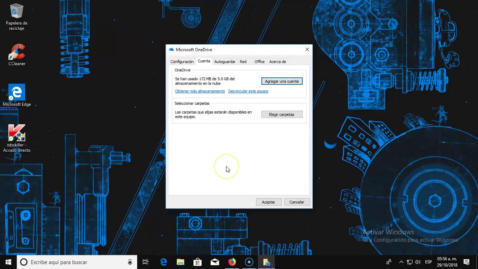
Task: Click the Cortana search box
Action: 77,262
